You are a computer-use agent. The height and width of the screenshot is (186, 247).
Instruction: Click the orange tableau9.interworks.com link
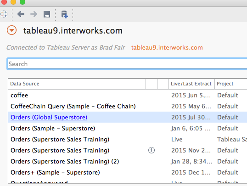[x=167, y=47]
